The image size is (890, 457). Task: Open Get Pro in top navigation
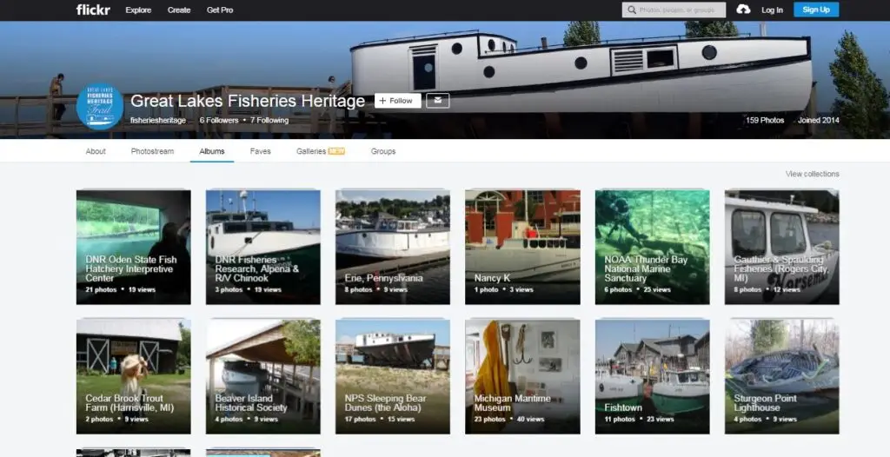220,10
